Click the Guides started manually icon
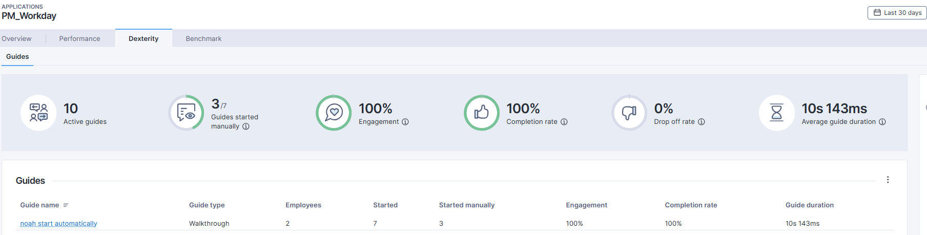 pyautogui.click(x=186, y=113)
